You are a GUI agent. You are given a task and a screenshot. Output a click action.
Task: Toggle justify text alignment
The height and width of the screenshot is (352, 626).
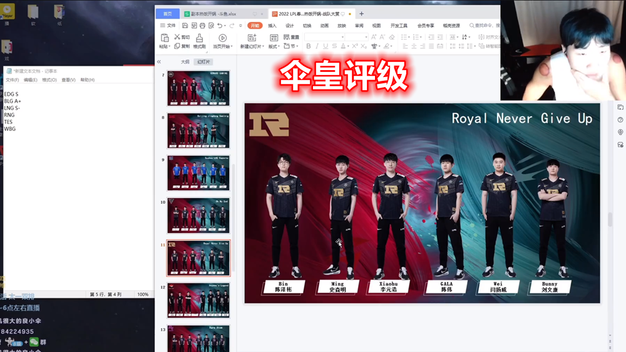click(431, 46)
